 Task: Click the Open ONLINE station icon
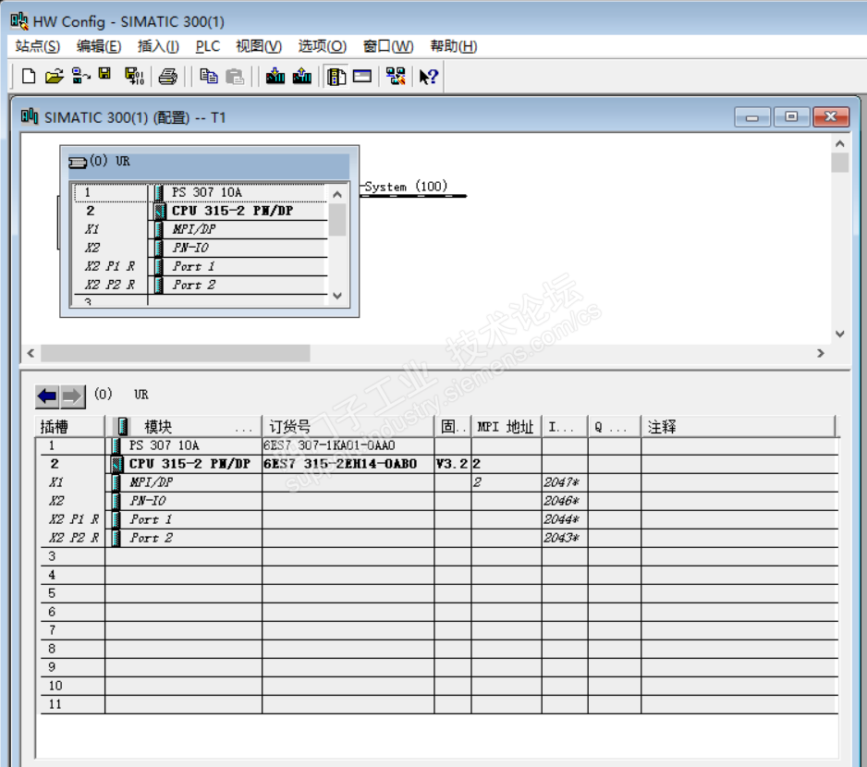pyautogui.click(x=80, y=76)
